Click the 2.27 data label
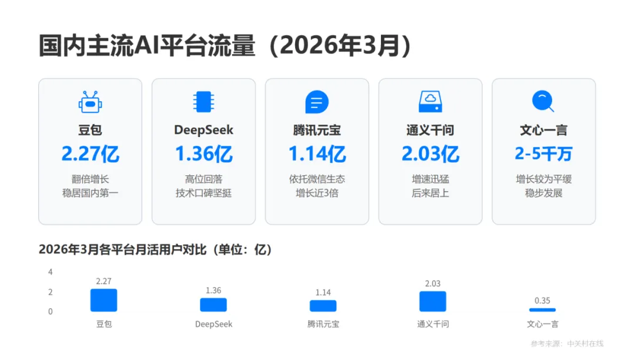Image resolution: width=635 pixels, height=357 pixels. click(x=103, y=281)
